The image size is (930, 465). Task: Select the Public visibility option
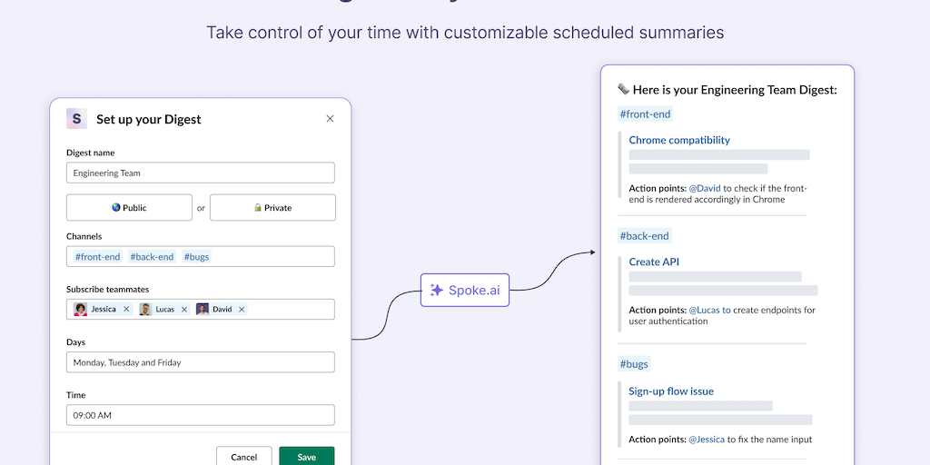[x=129, y=208]
